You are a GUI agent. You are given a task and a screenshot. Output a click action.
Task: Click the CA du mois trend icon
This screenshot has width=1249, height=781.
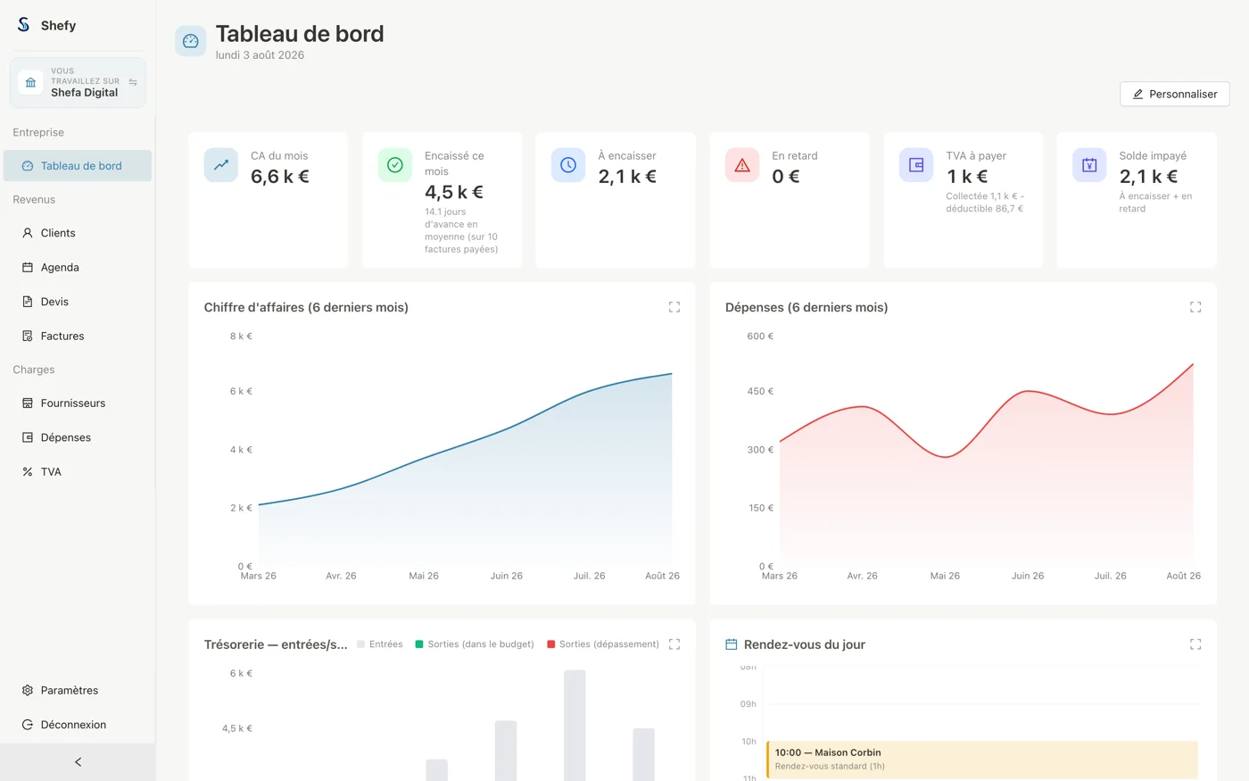tap(221, 165)
